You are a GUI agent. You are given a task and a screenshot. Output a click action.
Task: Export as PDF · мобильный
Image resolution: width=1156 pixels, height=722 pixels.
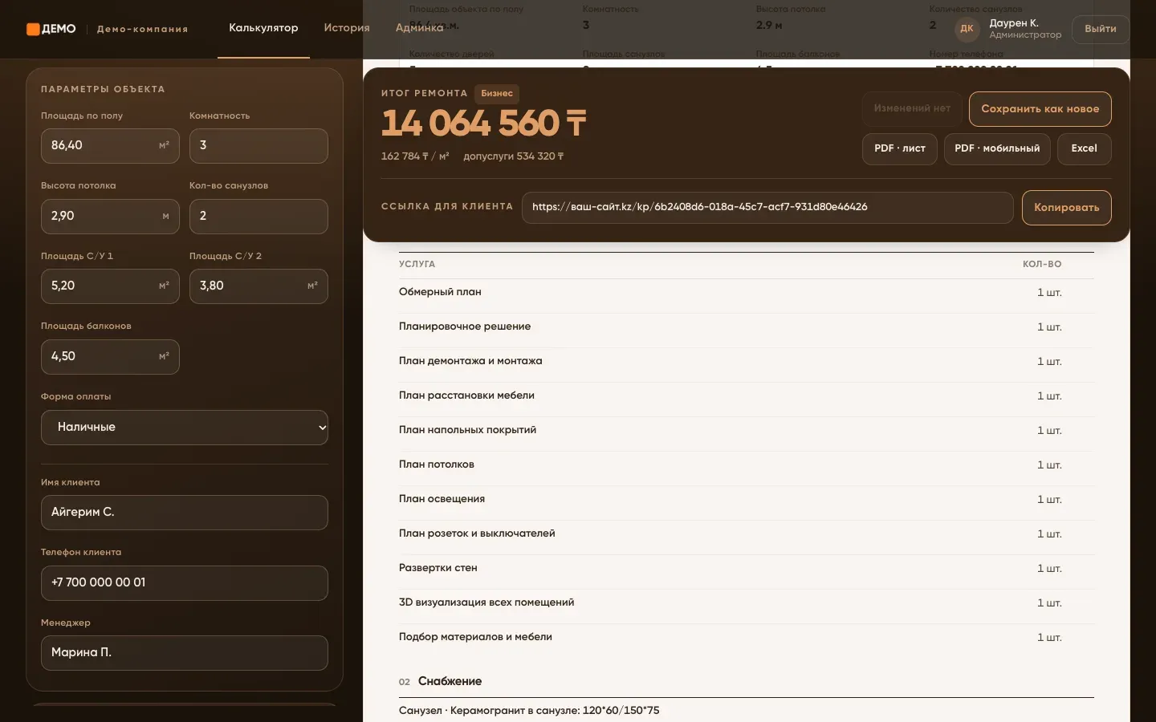[x=997, y=148]
